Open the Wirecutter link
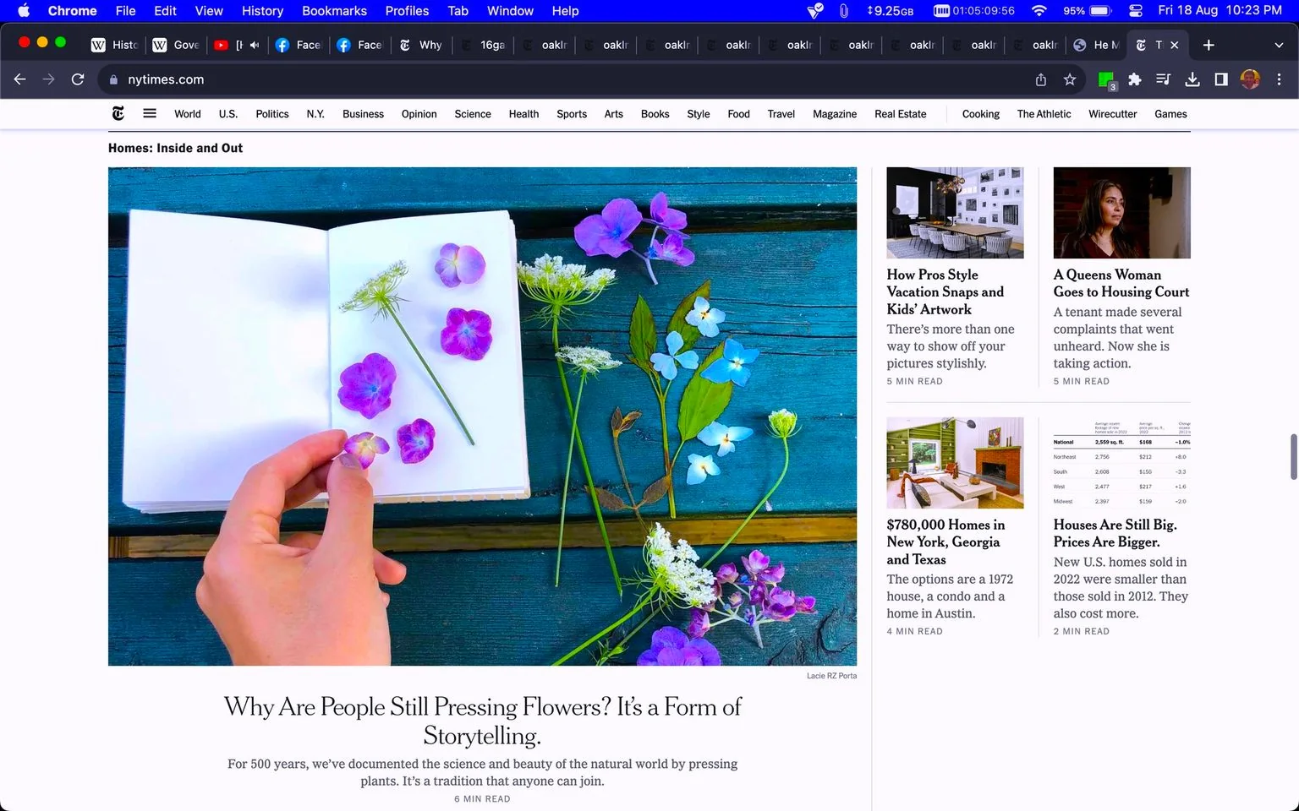This screenshot has height=811, width=1299. (x=1112, y=114)
